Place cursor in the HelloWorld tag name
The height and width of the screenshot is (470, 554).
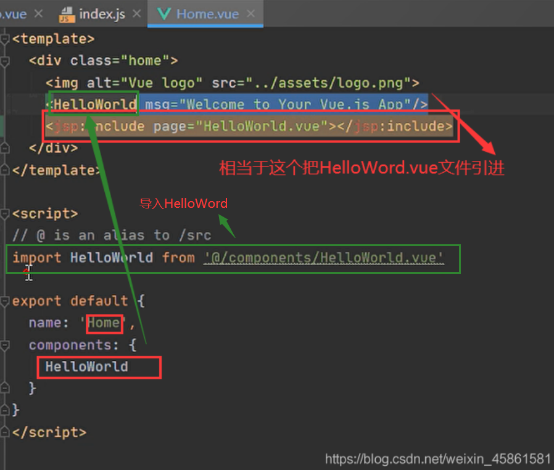point(95,104)
